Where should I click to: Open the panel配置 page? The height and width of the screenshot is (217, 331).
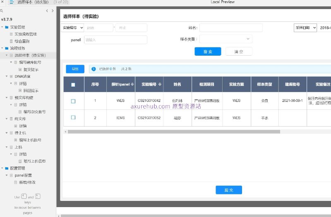click(23, 175)
